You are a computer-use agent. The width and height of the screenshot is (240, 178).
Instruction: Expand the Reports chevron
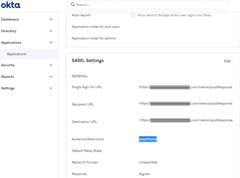point(51,77)
